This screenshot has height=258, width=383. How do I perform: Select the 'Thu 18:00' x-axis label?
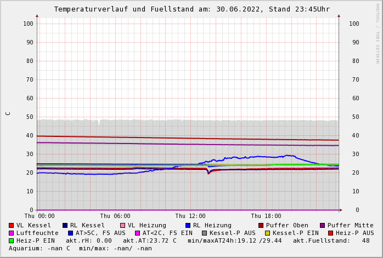click(266, 216)
